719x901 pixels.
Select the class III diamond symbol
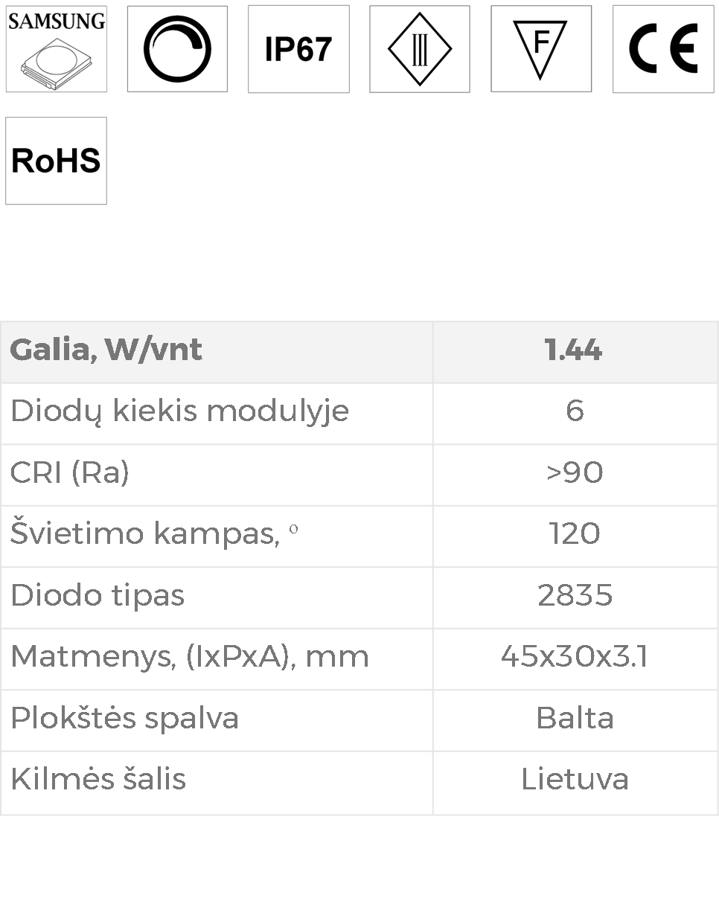coord(420,49)
